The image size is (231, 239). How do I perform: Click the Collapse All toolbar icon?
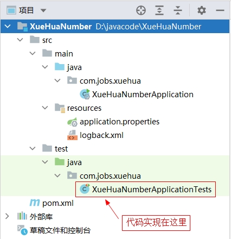click(178, 10)
